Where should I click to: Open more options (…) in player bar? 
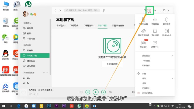(38, 94)
